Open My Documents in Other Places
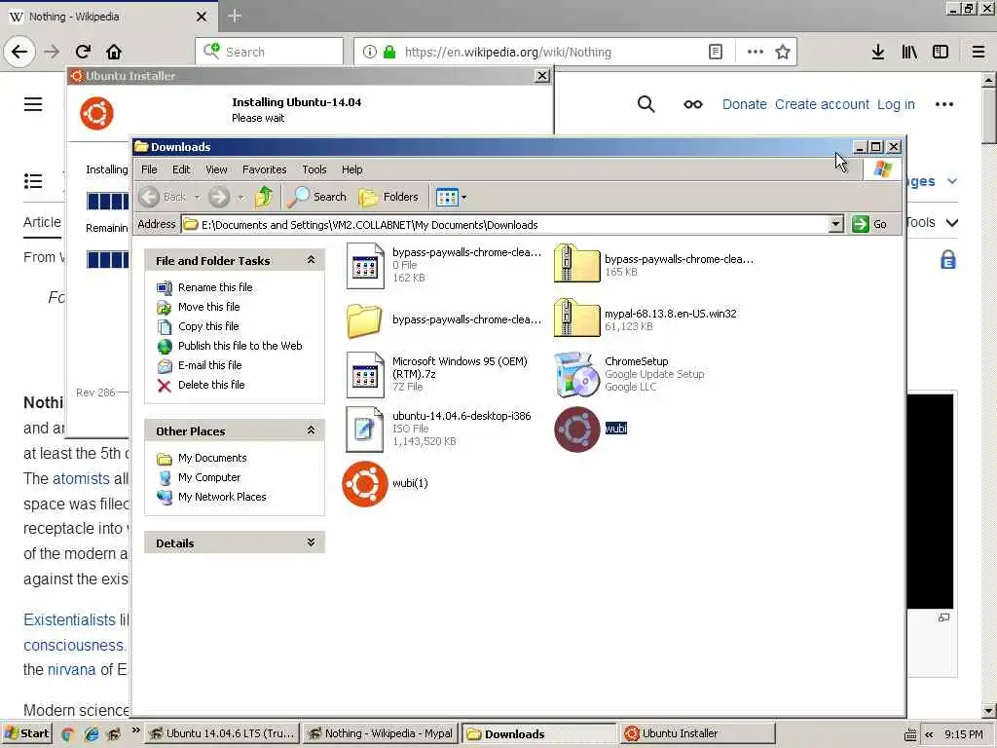This screenshot has width=997, height=748. tap(212, 458)
